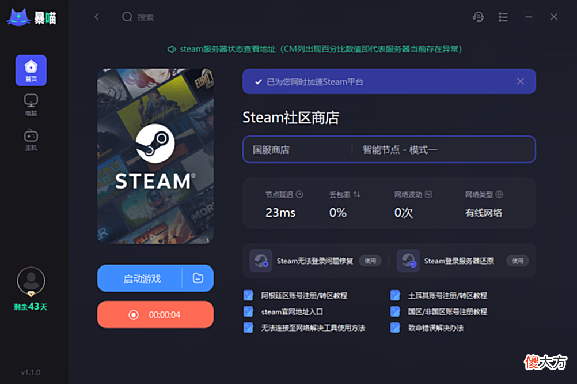The height and width of the screenshot is (384, 577).
Task: Click the Steam登录服务器还原 tool icon
Action: click(x=408, y=261)
